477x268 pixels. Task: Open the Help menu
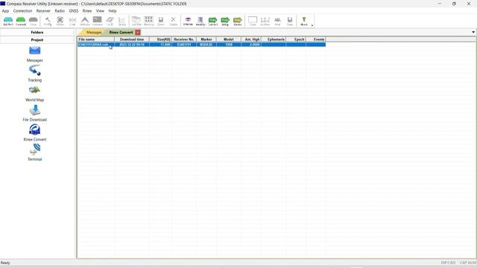tap(113, 10)
